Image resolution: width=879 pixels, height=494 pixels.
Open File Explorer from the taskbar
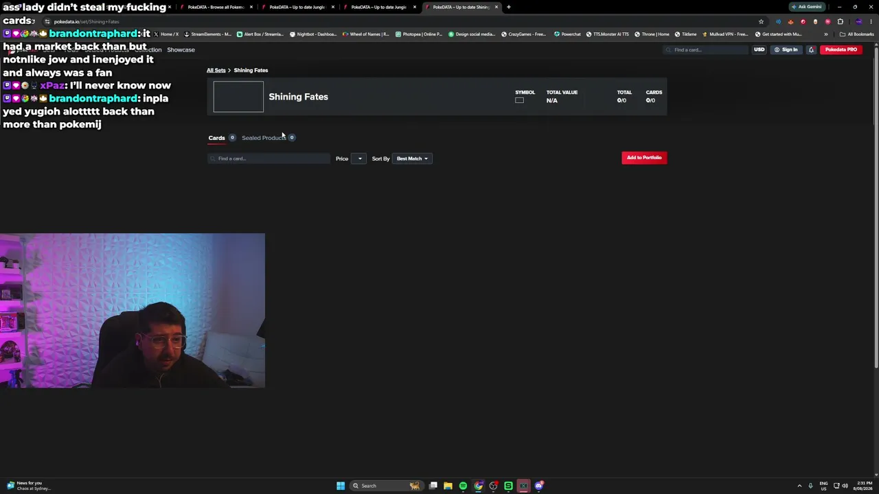[x=448, y=486]
